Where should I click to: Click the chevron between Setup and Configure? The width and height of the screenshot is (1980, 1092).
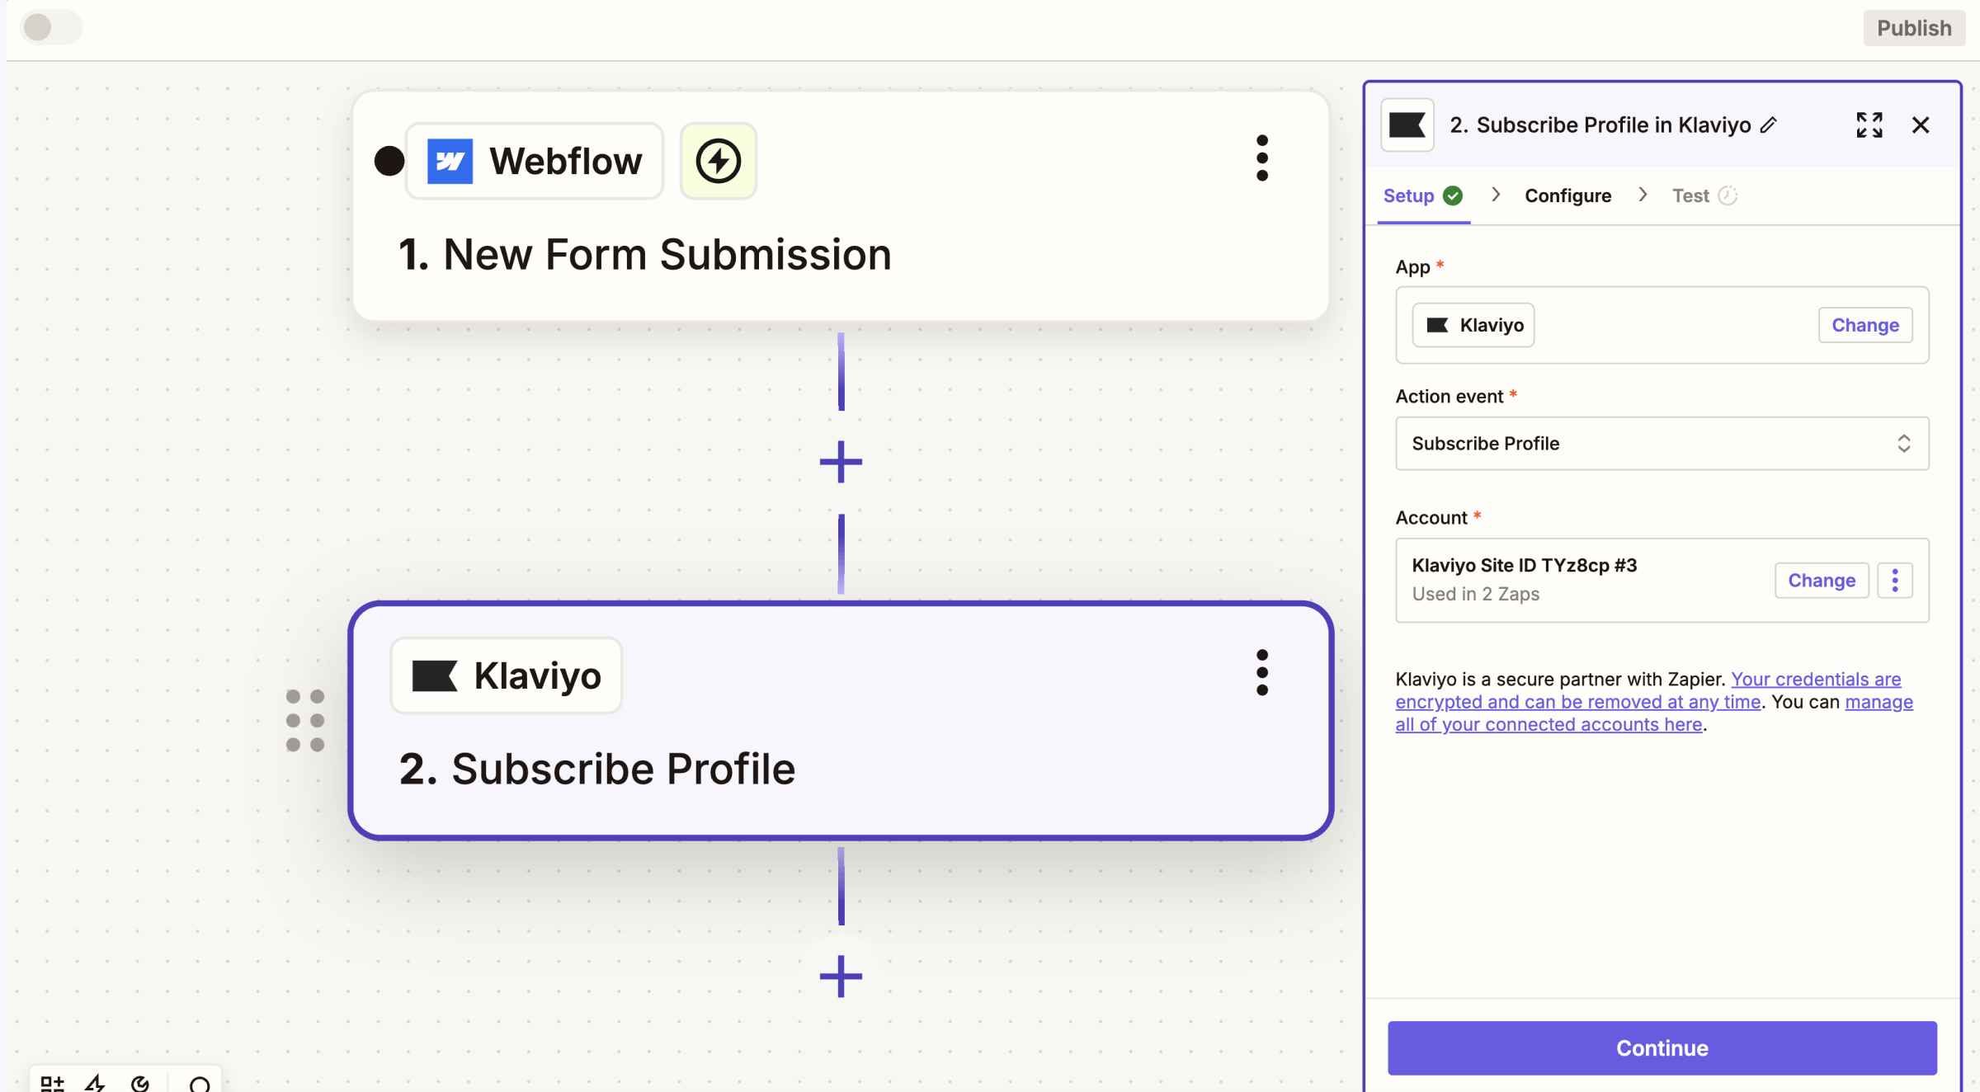coord(1495,195)
